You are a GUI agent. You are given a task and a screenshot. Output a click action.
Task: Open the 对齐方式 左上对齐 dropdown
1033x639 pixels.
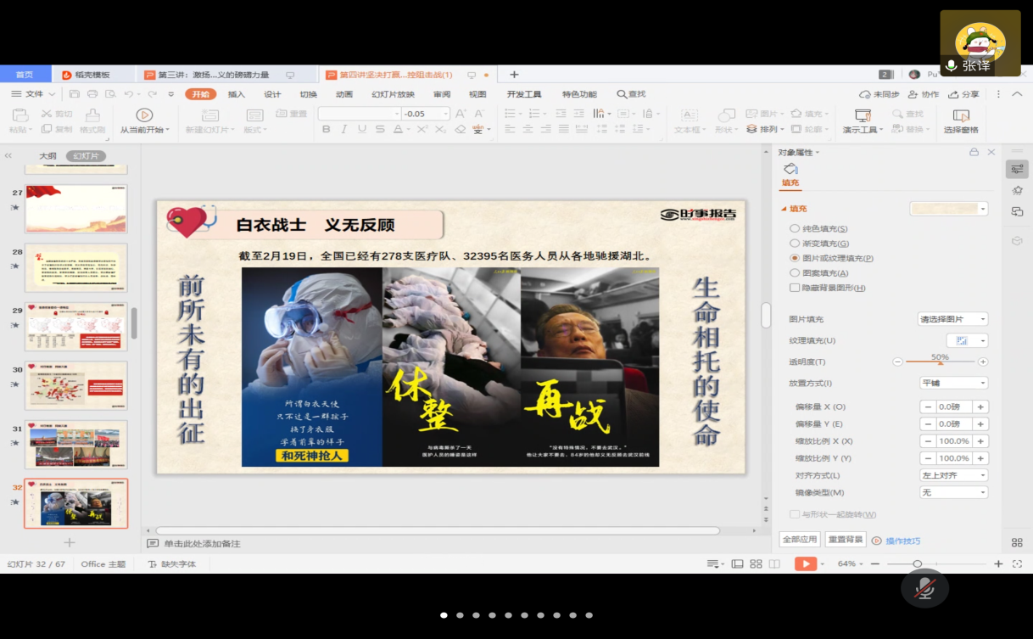coord(953,475)
